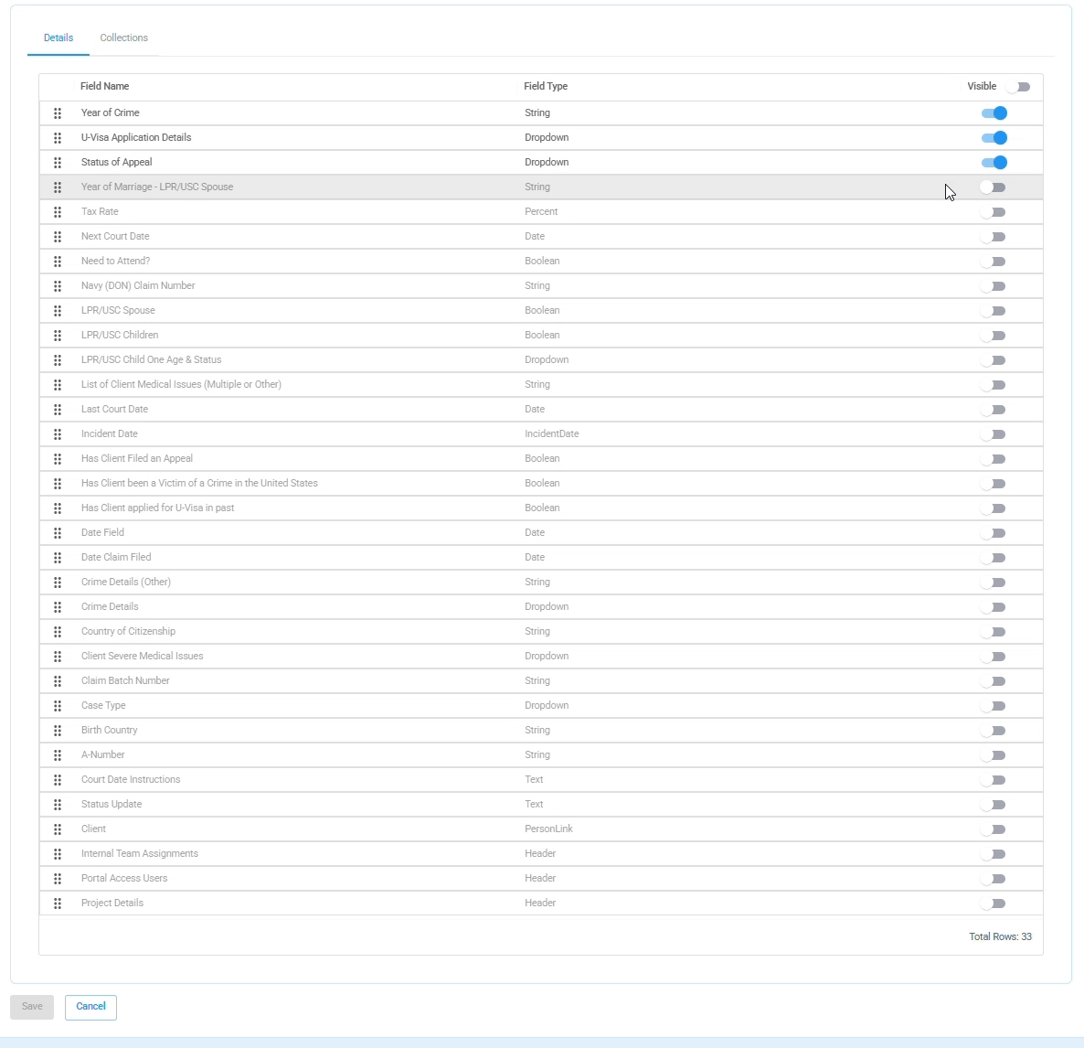Switch to the Collections tab
The height and width of the screenshot is (1048, 1084).
[x=123, y=38]
